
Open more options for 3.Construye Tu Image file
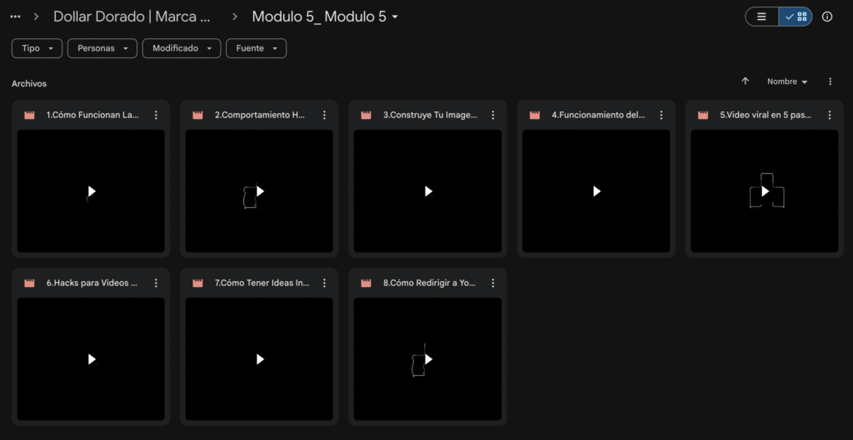pyautogui.click(x=492, y=115)
